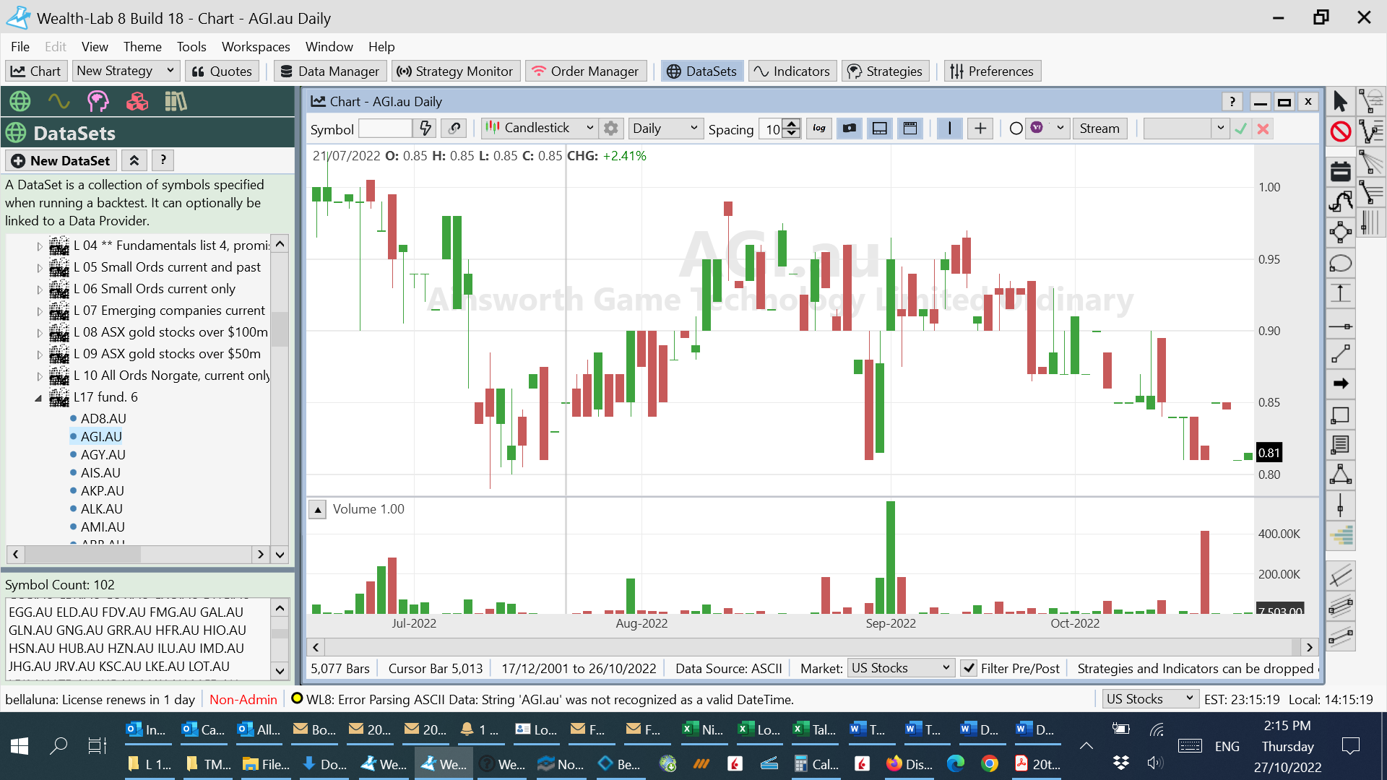Toggle the DataSets panel button in toolbar
The height and width of the screenshot is (780, 1387).
(x=702, y=71)
